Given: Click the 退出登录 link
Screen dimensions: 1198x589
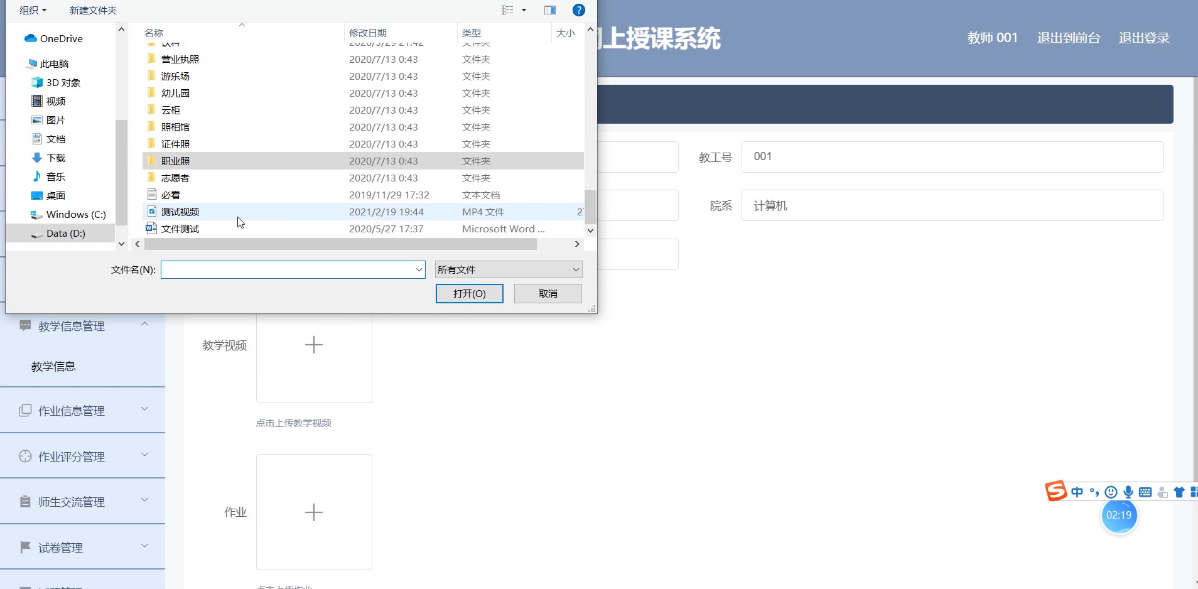Looking at the screenshot, I should tap(1144, 38).
